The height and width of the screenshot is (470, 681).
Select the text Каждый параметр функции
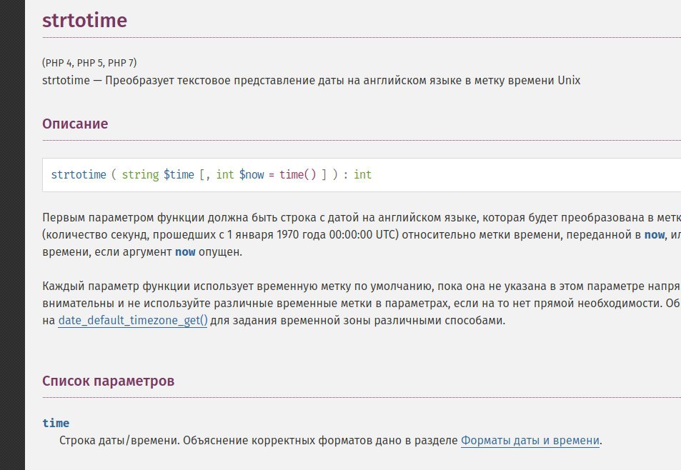coord(116,286)
